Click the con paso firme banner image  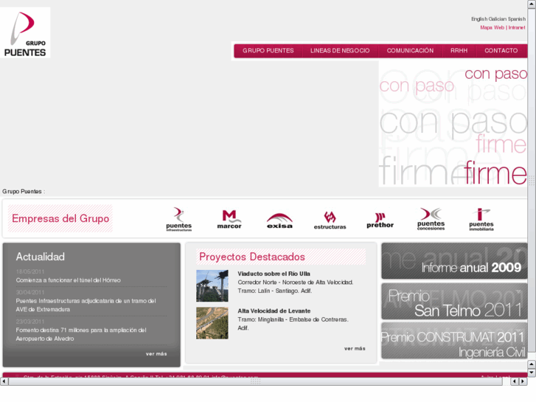(453, 124)
